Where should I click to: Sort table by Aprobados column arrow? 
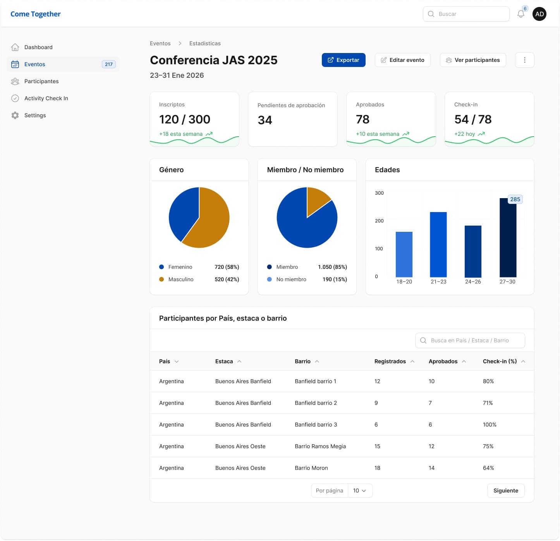464,361
